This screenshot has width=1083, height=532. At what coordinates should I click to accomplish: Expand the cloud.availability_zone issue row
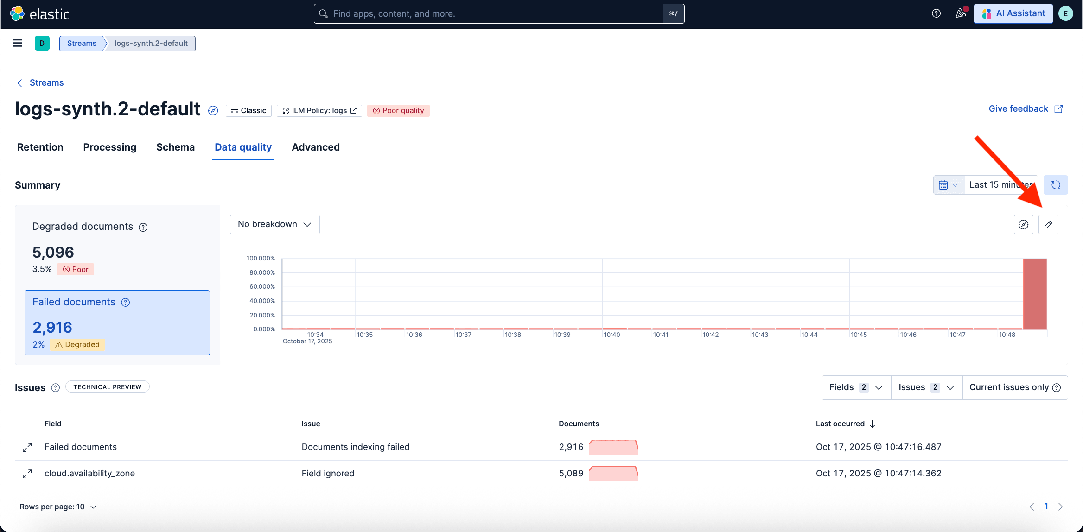click(x=27, y=474)
